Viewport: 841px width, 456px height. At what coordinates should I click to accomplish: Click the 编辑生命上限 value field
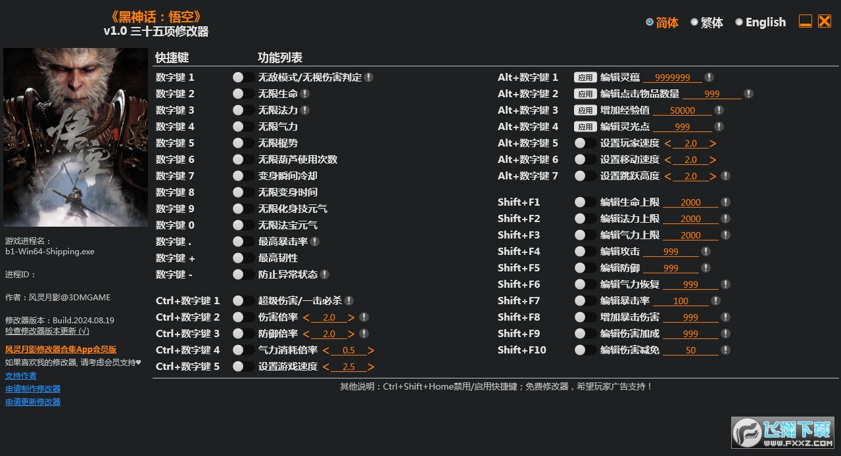tap(690, 202)
